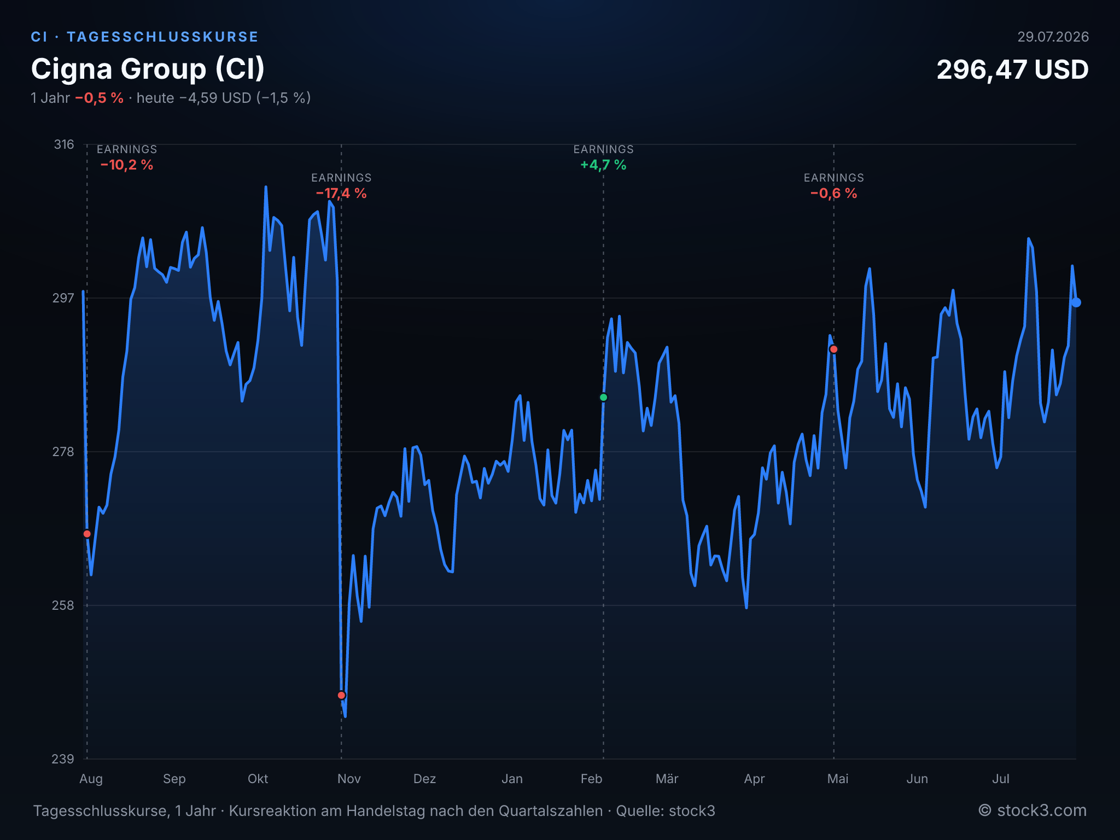
Task: Click the blue current-price dot at chart end
Action: (1076, 302)
